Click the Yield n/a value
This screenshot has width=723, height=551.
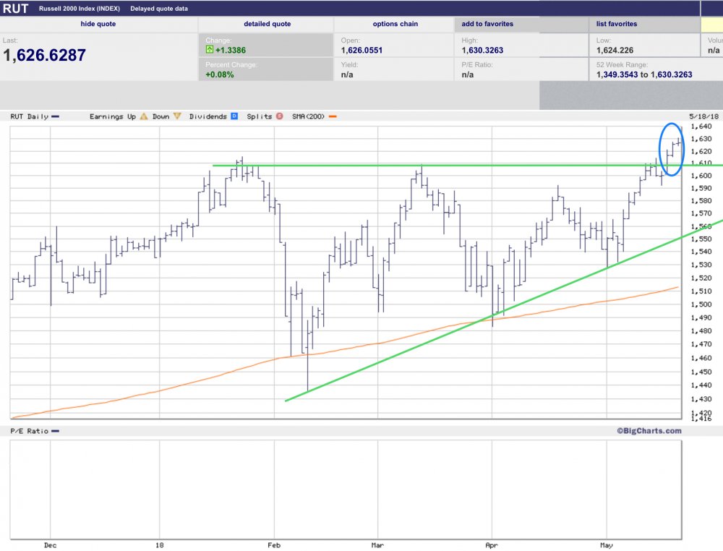pos(347,74)
